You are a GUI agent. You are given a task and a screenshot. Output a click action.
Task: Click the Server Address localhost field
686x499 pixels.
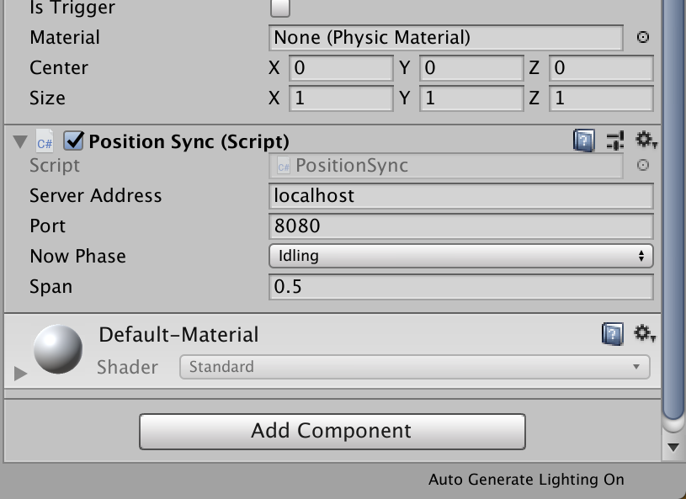pyautogui.click(x=461, y=196)
